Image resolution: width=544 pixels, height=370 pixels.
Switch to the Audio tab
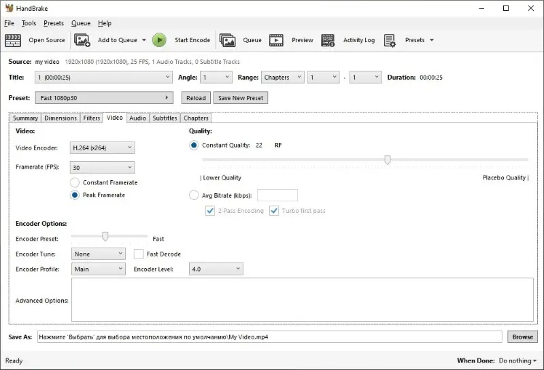coord(137,118)
